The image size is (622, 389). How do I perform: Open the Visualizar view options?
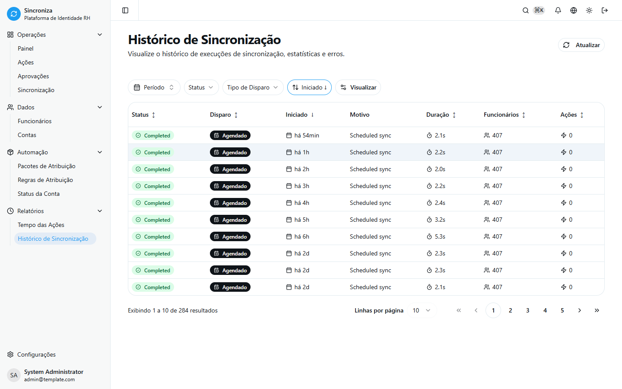[x=358, y=87]
